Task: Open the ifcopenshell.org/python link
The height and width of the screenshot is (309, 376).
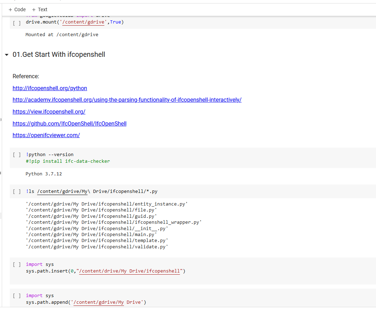Action: [x=50, y=88]
